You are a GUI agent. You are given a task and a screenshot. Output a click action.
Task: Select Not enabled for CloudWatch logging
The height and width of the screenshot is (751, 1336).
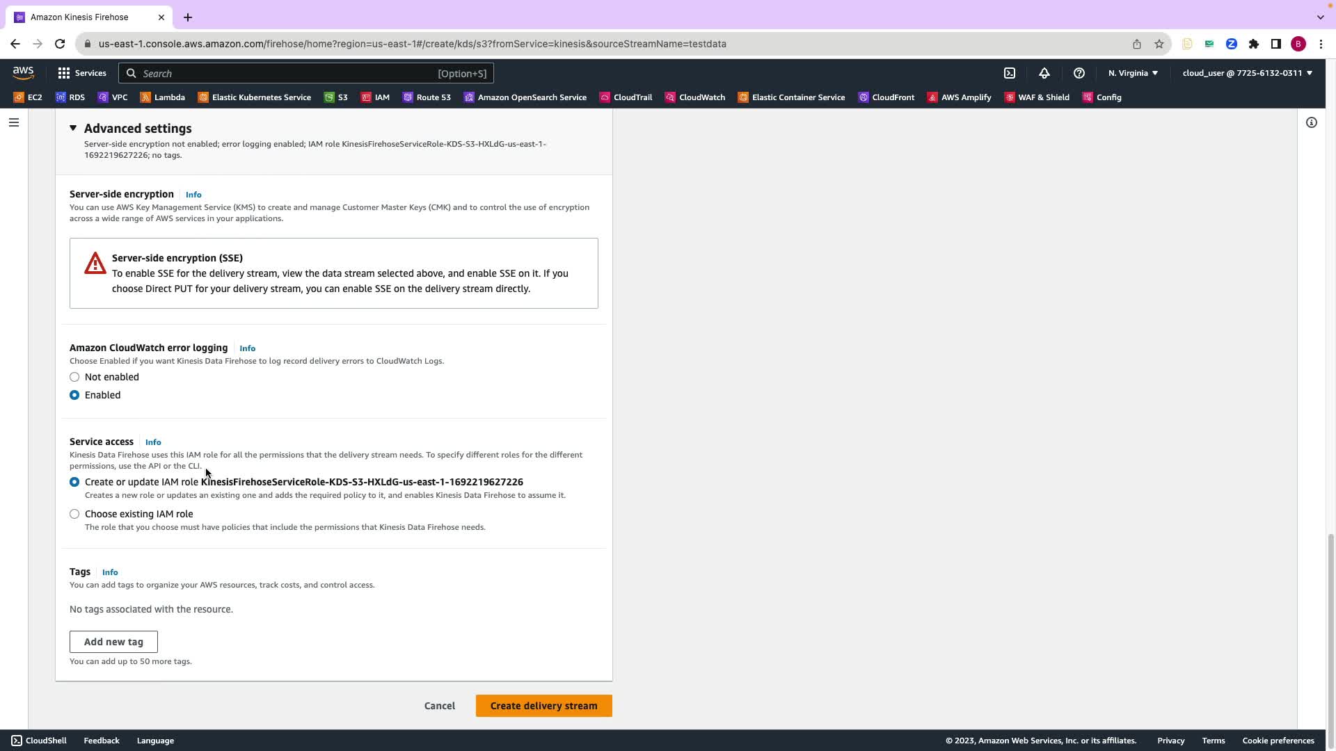[x=74, y=377]
